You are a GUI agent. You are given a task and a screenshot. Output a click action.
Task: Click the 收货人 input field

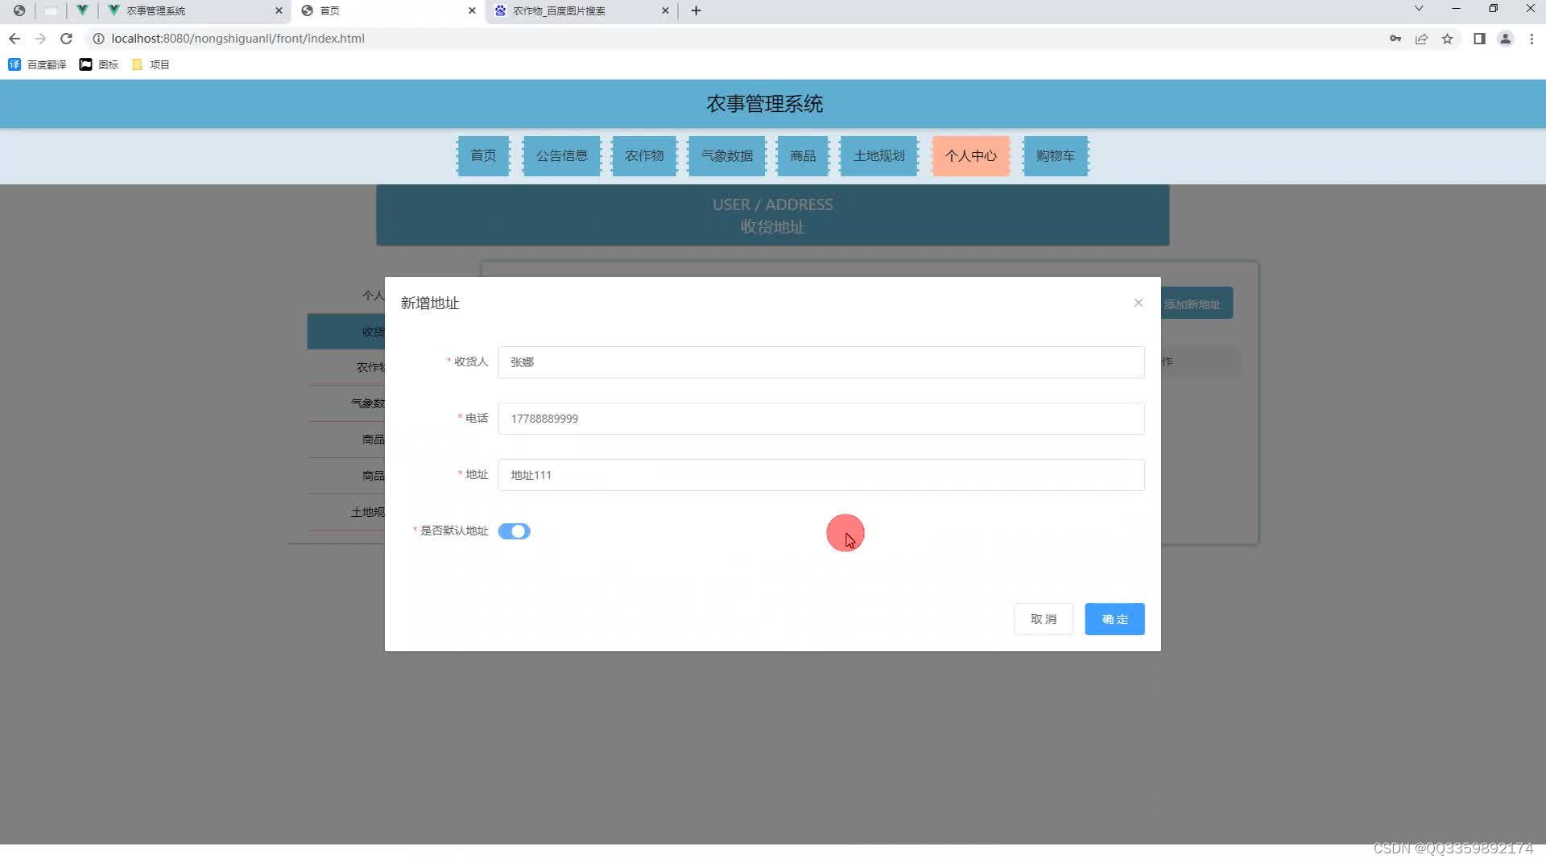coord(821,362)
